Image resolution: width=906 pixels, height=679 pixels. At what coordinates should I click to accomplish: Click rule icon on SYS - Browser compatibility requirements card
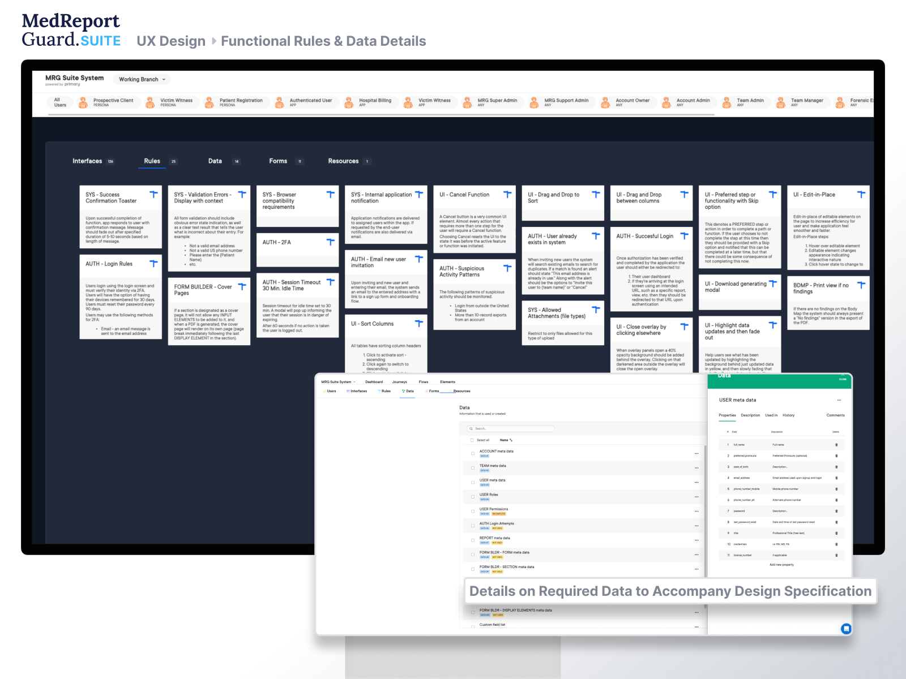pyautogui.click(x=331, y=194)
